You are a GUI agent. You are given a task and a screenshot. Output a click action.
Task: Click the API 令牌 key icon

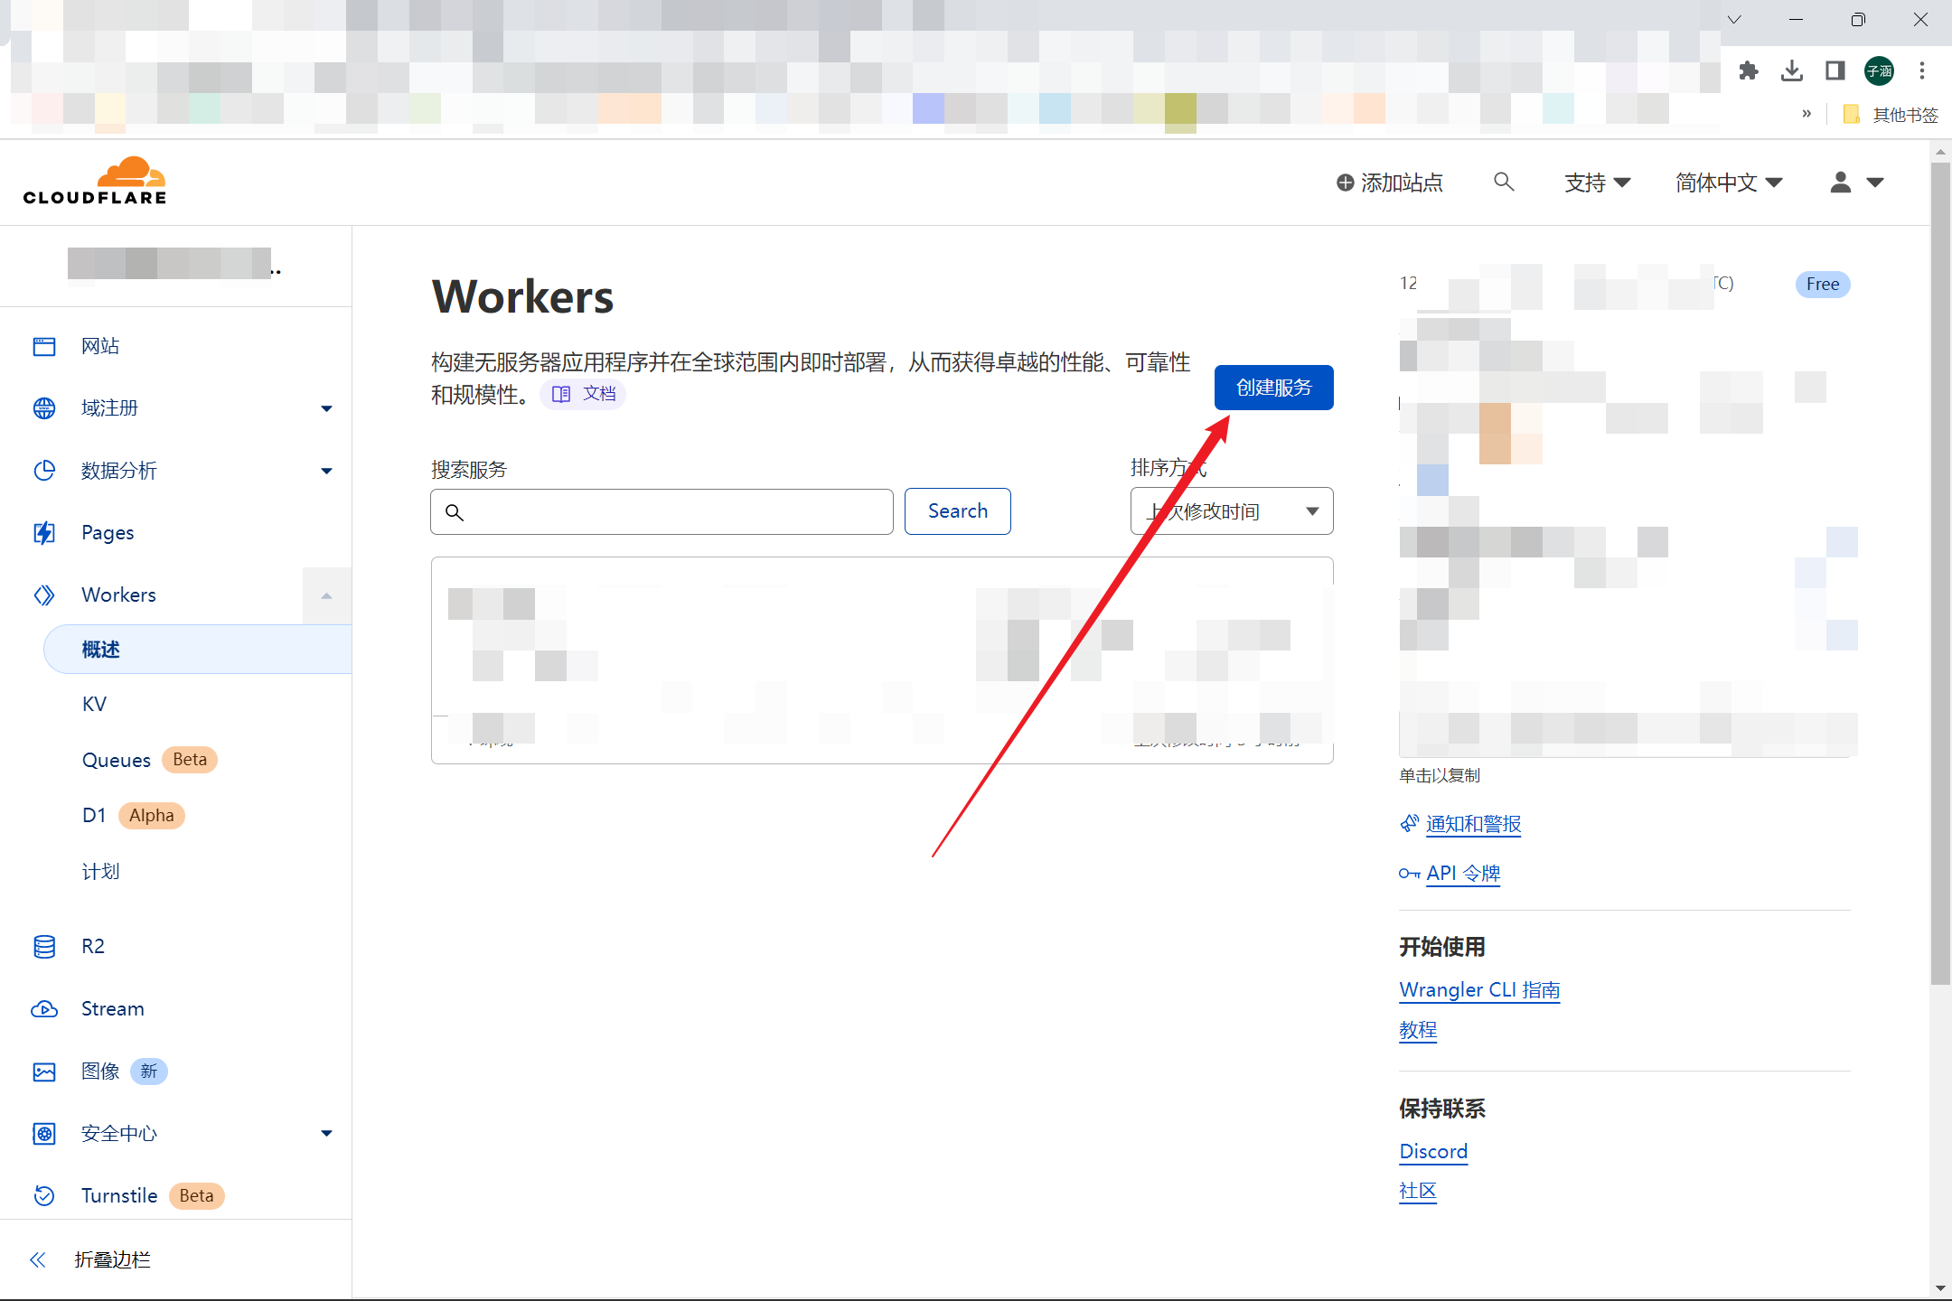coord(1410,874)
